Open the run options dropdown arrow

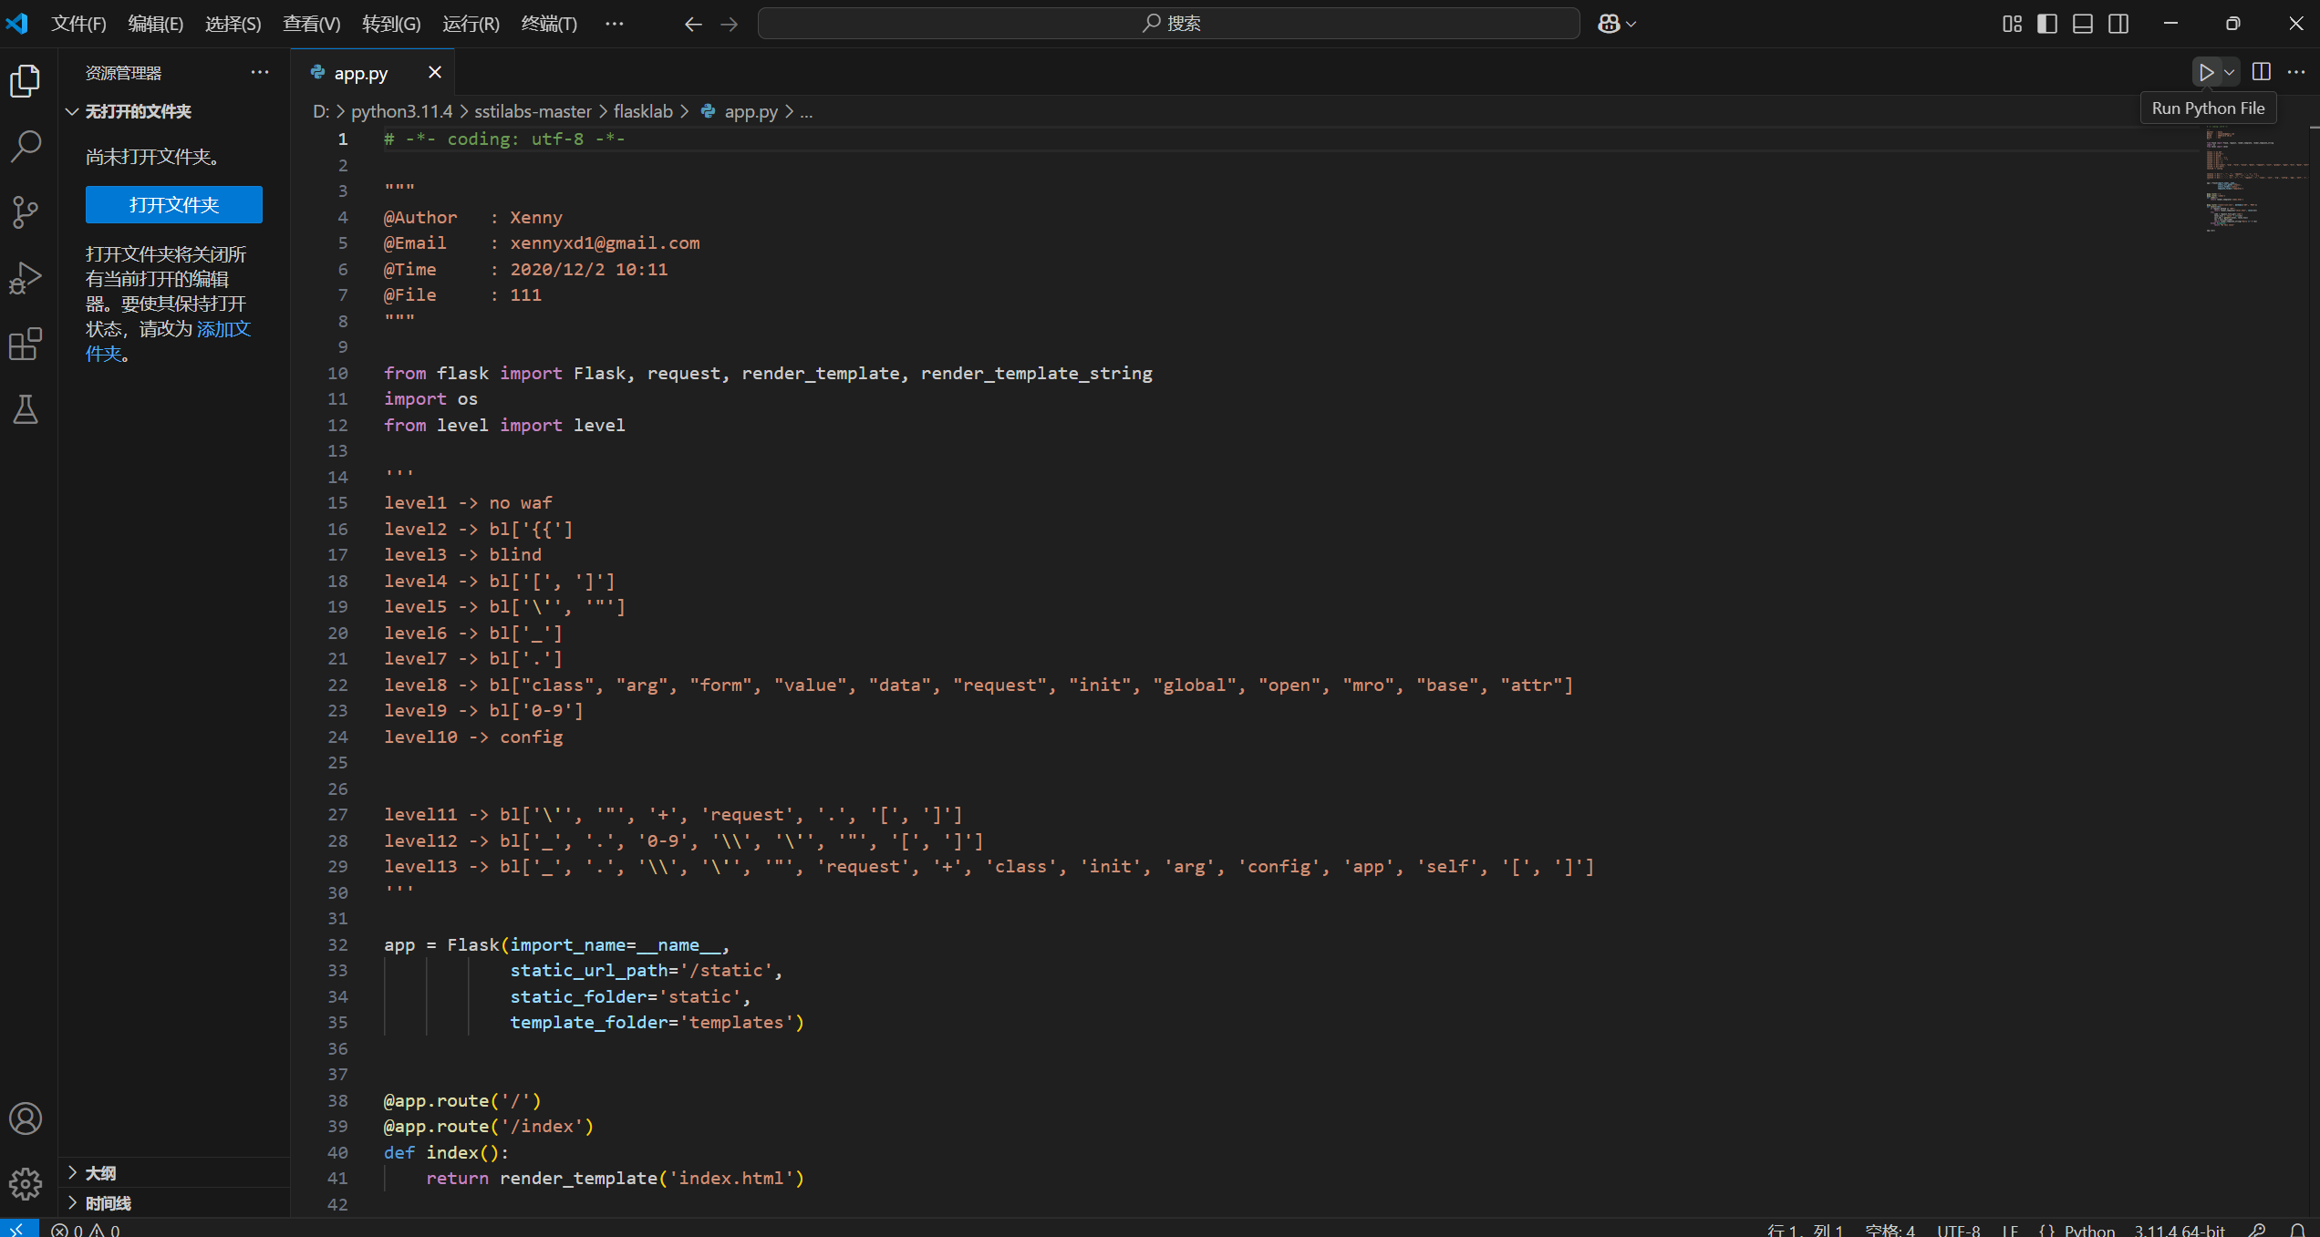[2230, 72]
